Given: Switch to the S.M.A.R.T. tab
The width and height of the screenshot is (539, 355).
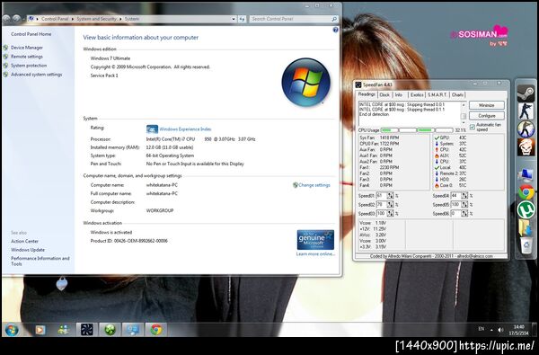Looking at the screenshot, I should click(437, 94).
